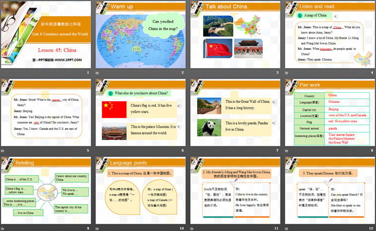This screenshot has height=231, width=376.
Task: Click the world map image on slide 2
Action: [x=141, y=41]
